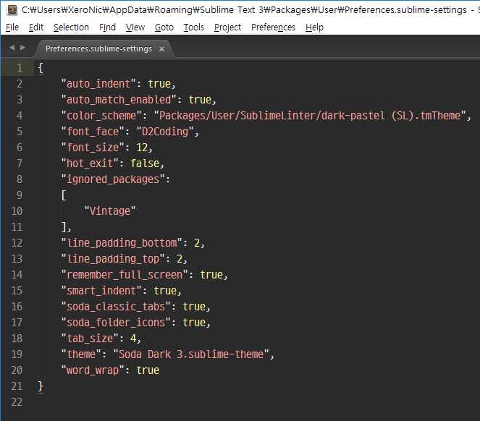Image resolution: width=480 pixels, height=421 pixels.
Task: Open the File menu
Action: click(12, 27)
